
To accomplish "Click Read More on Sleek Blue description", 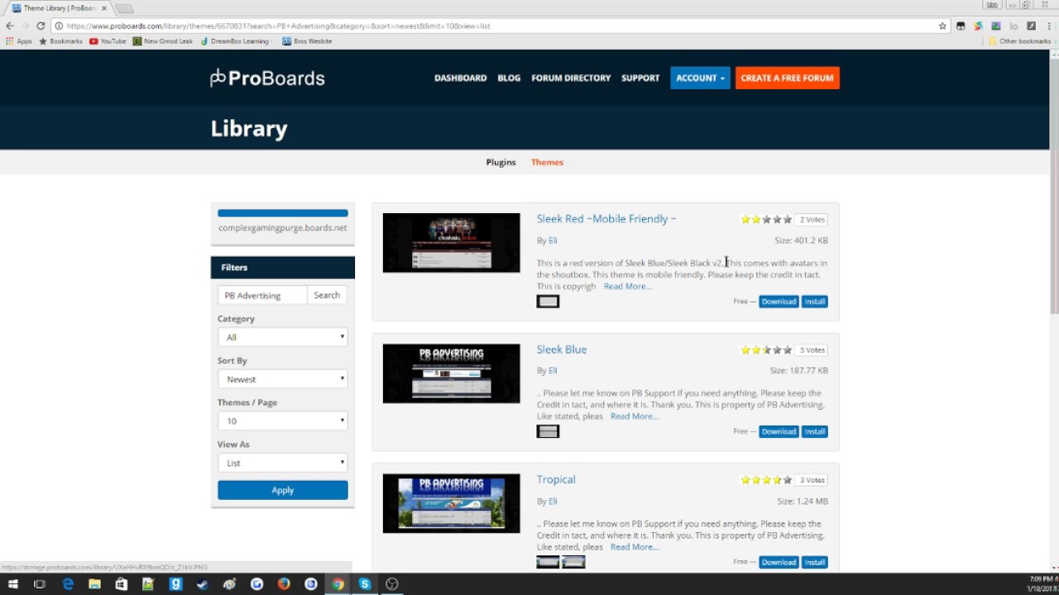I will (x=635, y=416).
